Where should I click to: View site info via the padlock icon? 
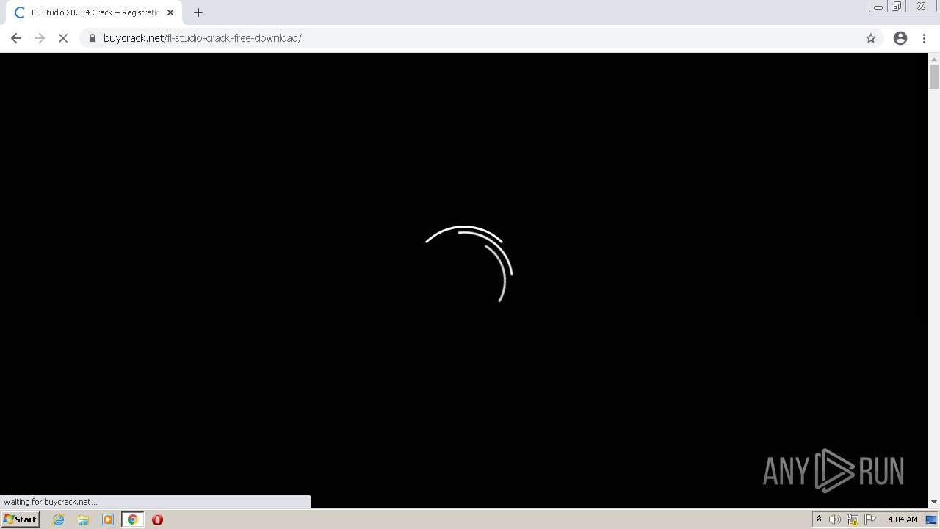(92, 38)
